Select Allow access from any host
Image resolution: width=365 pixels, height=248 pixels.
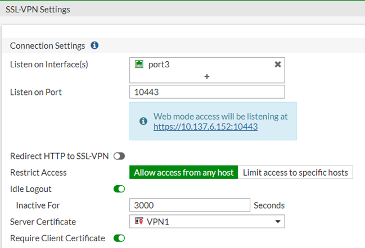[183, 172]
